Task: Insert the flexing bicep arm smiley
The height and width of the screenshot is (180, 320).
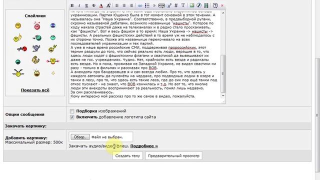Action: click(x=35, y=60)
